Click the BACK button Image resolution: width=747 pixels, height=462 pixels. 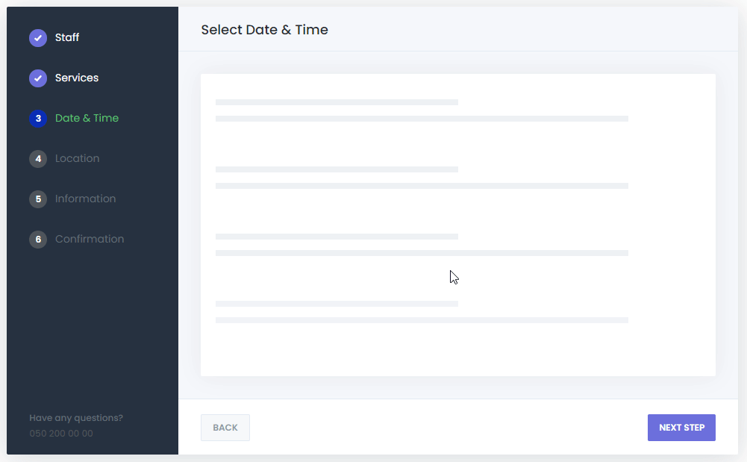[x=225, y=428]
